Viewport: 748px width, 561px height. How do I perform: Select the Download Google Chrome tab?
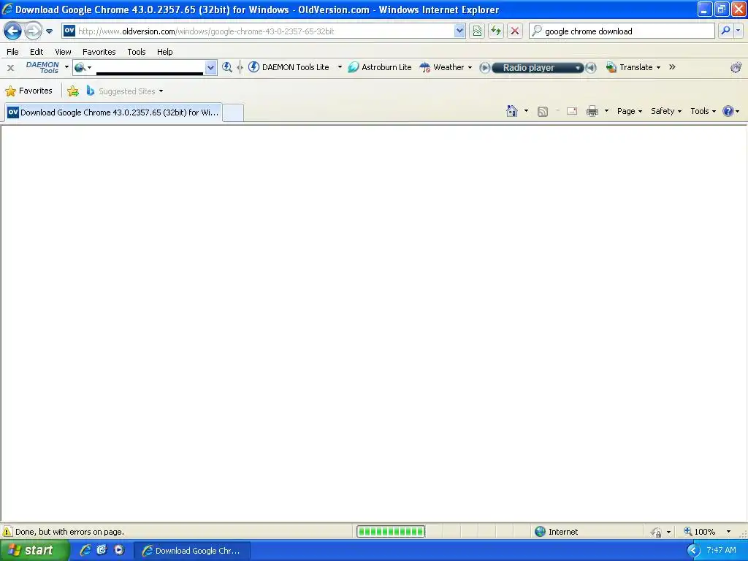pyautogui.click(x=113, y=112)
